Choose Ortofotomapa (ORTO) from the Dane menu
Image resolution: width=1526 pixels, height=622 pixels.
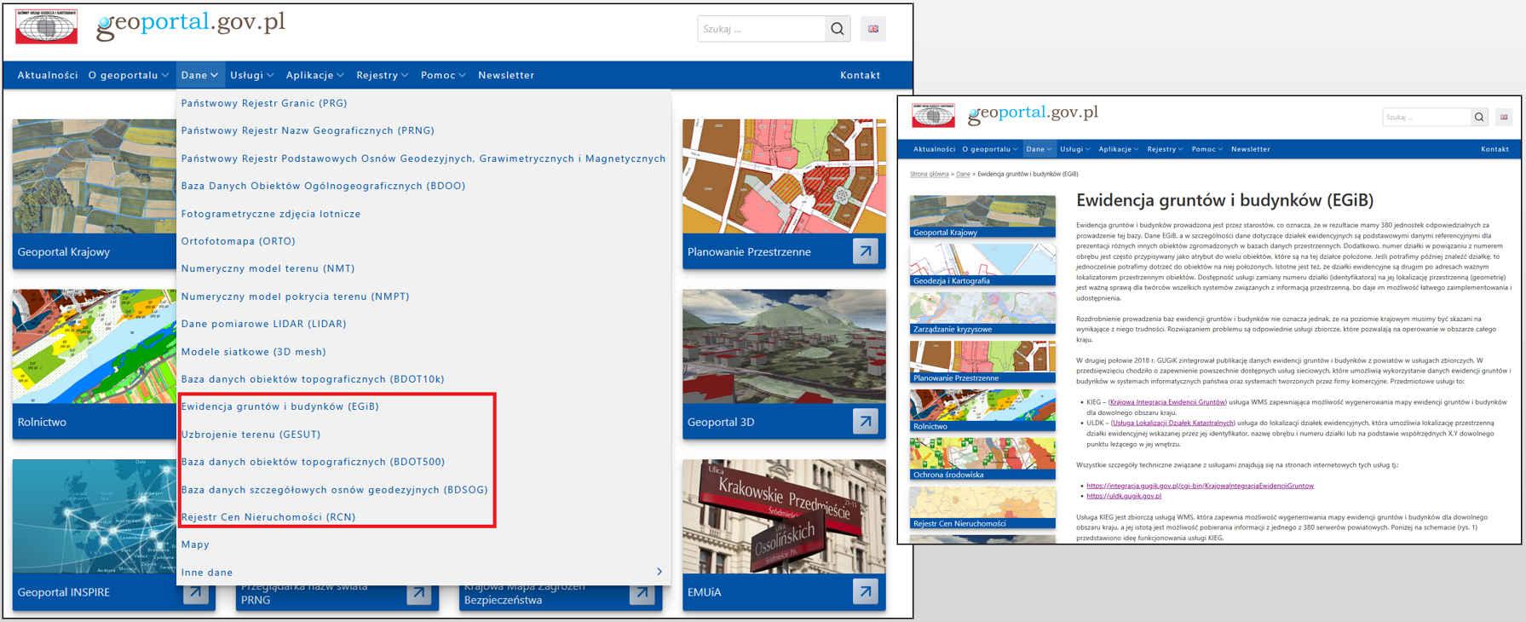pos(238,241)
